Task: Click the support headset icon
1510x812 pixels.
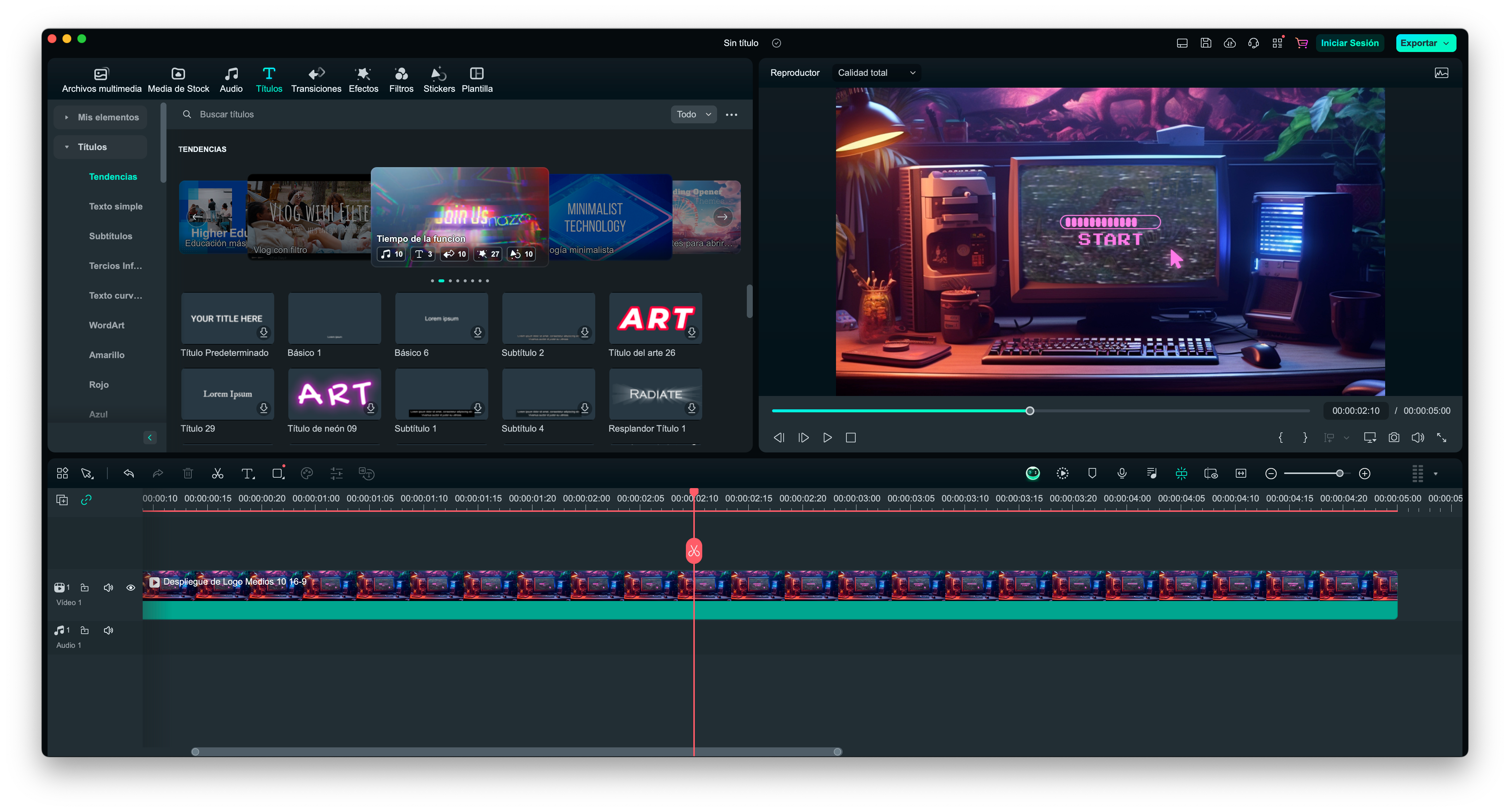Action: click(x=1253, y=43)
